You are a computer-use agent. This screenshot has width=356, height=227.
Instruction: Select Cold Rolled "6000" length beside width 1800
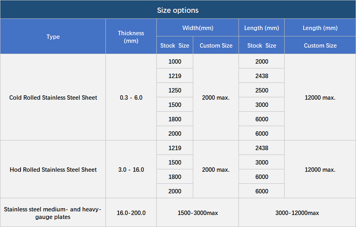[x=261, y=119]
